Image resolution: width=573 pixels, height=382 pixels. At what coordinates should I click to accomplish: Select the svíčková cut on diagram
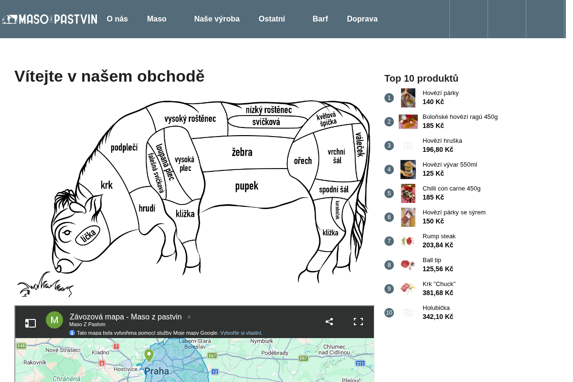click(x=266, y=122)
